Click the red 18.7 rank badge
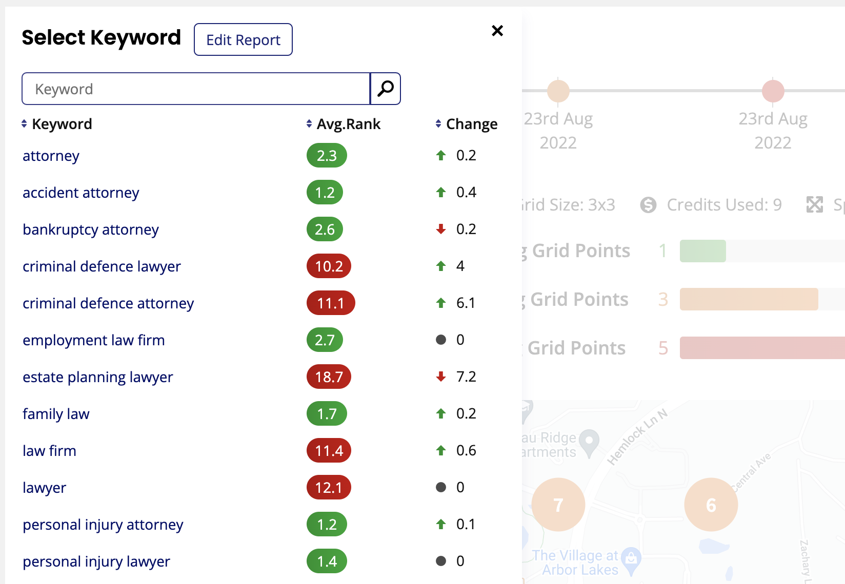The image size is (845, 584). coord(328,377)
